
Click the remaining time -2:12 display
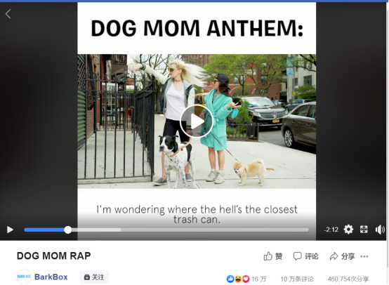click(331, 230)
